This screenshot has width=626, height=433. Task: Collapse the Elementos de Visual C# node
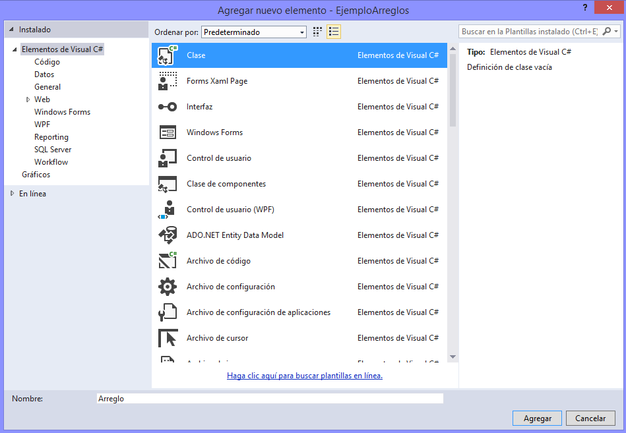coord(15,50)
